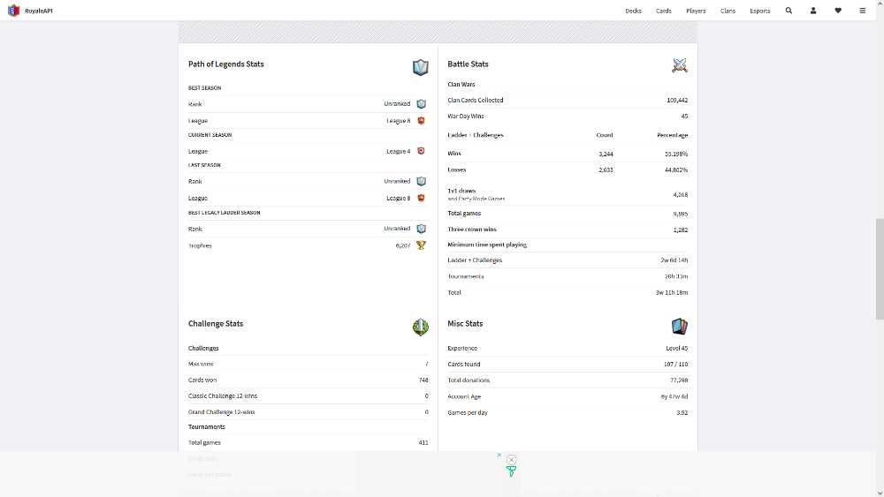This screenshot has width=884, height=497.
Task: Select the Account Age value
Action: 674,397
